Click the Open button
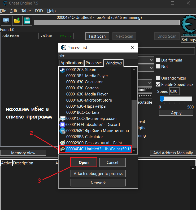 tap(84, 162)
